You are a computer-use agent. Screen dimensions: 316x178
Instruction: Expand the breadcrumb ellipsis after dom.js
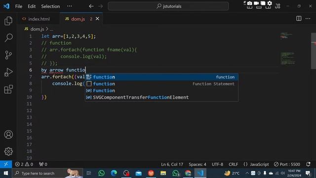pos(51,29)
